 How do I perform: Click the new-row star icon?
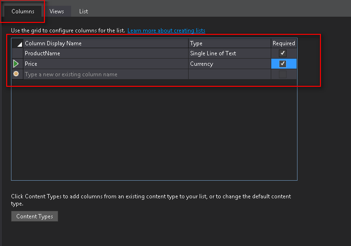(17, 74)
